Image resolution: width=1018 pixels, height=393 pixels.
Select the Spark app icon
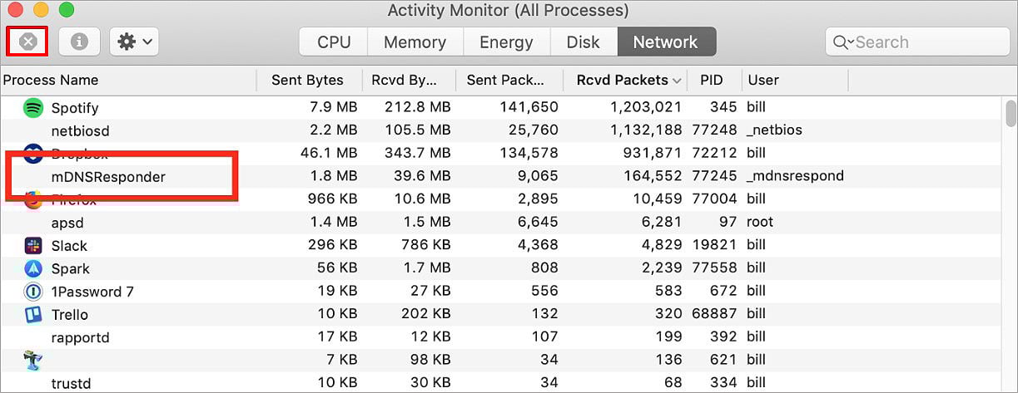click(x=33, y=268)
